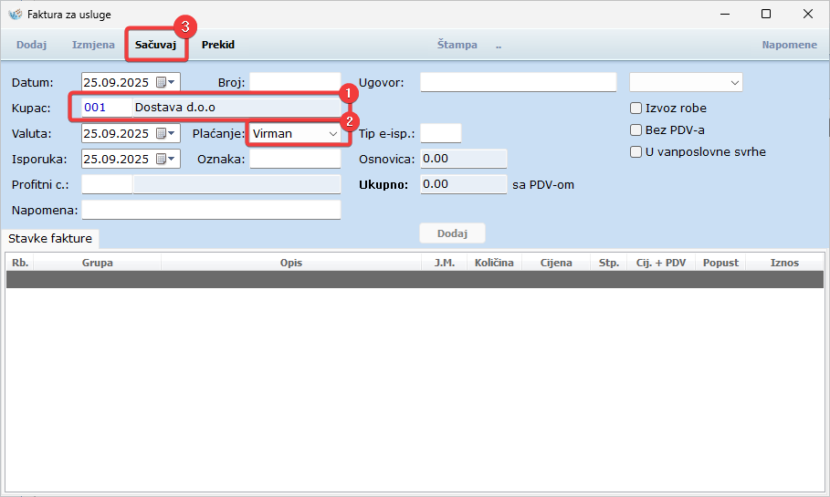The width and height of the screenshot is (830, 497).
Task: Click the two-dot button beside Štampa
Action: pyautogui.click(x=499, y=45)
